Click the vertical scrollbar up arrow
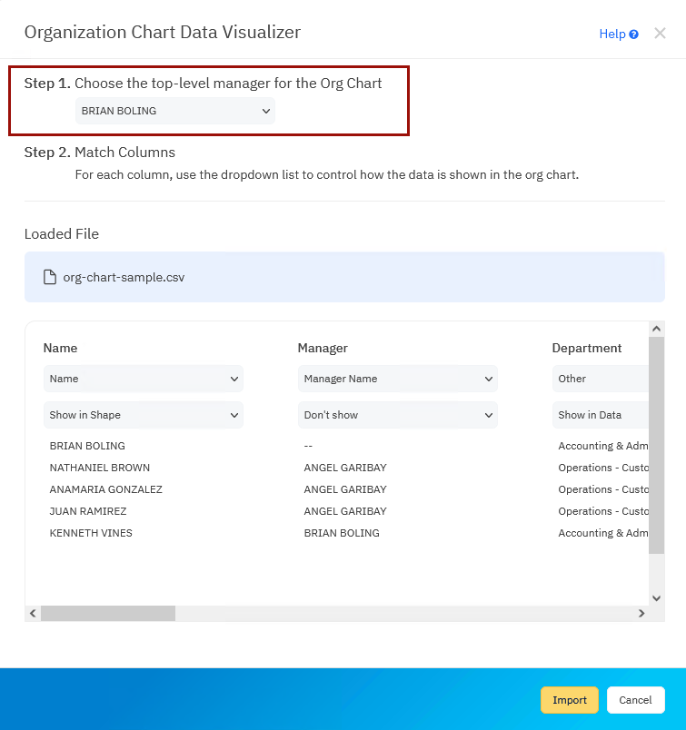Screen dimensions: 686x730 click(656, 328)
